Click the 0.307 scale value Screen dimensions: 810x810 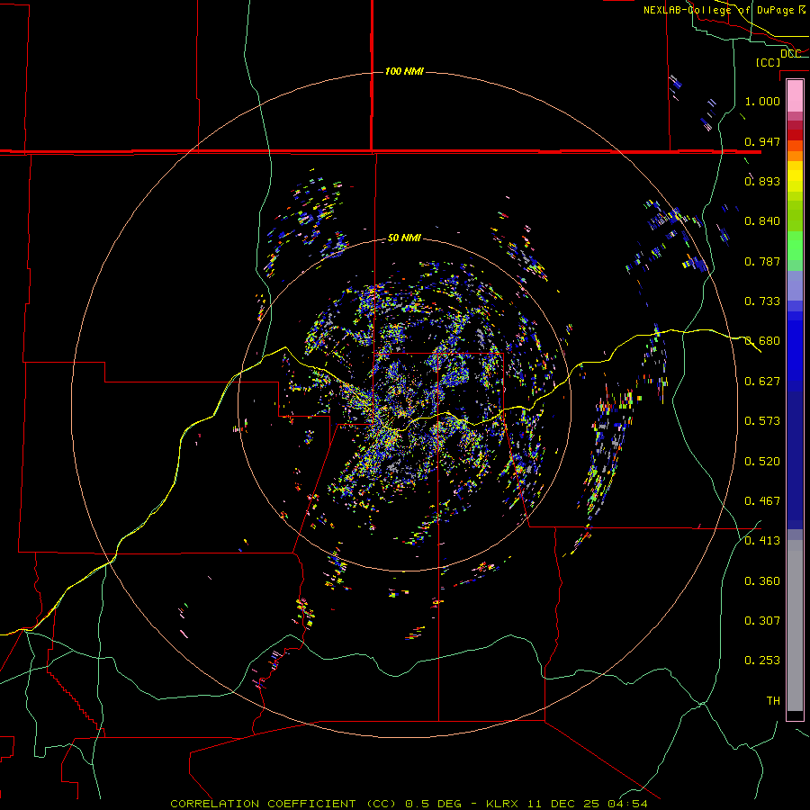pyautogui.click(x=762, y=620)
